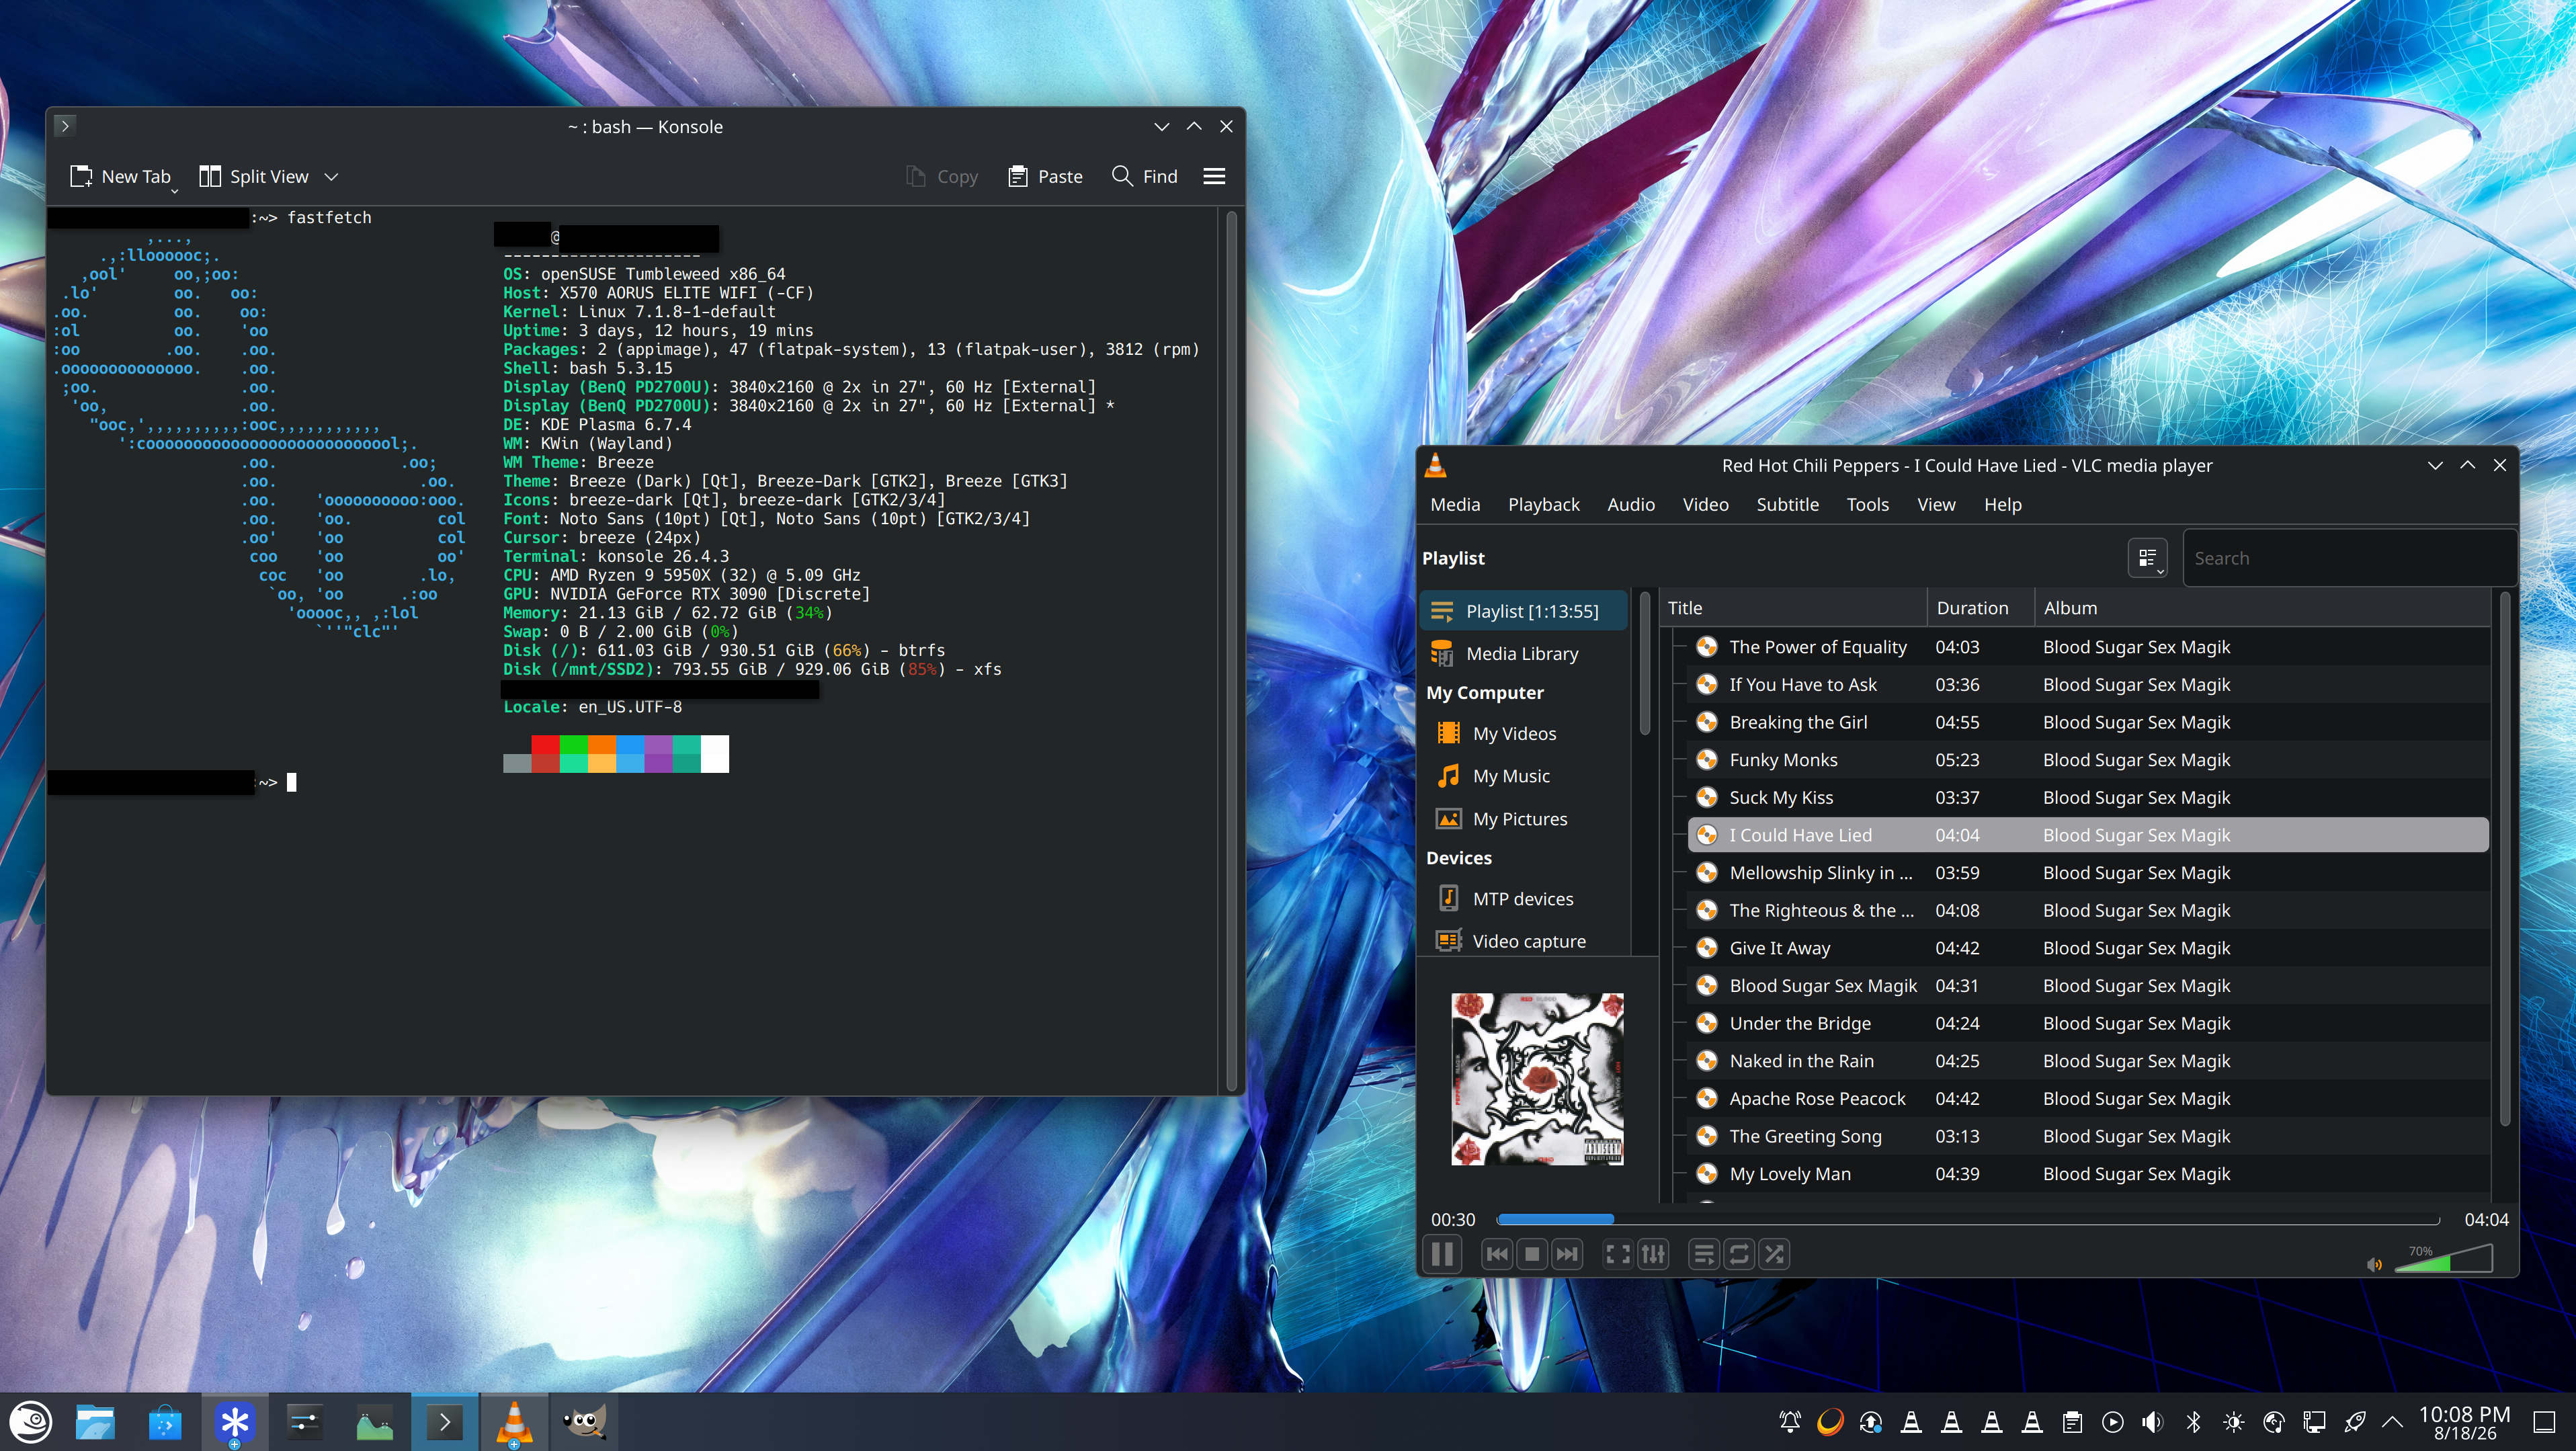Click Find in Konsole toolbar
2576x1451 pixels.
tap(1145, 177)
